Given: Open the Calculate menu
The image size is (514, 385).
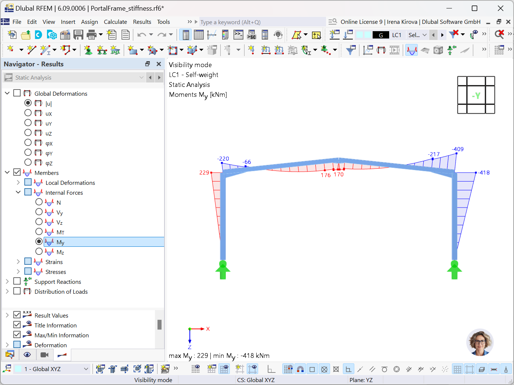Looking at the screenshot, I should (x=115, y=22).
